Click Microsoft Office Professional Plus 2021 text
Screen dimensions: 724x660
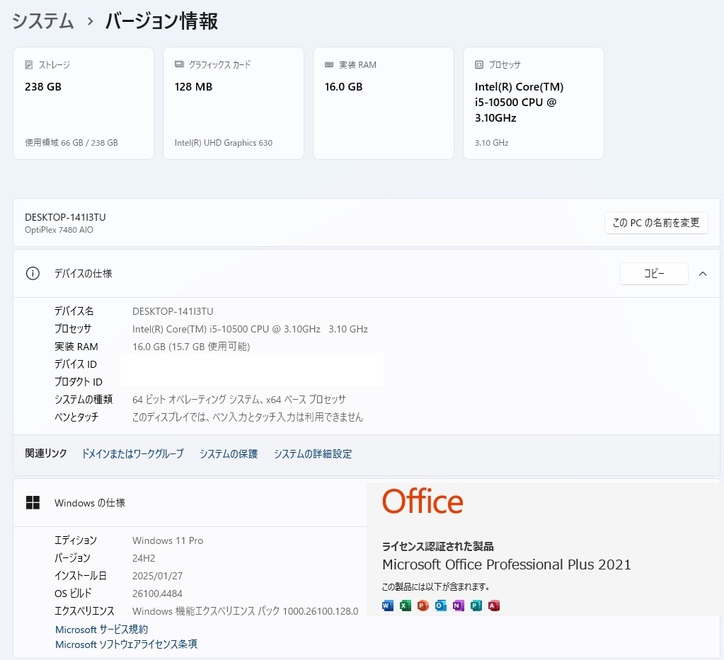[507, 565]
